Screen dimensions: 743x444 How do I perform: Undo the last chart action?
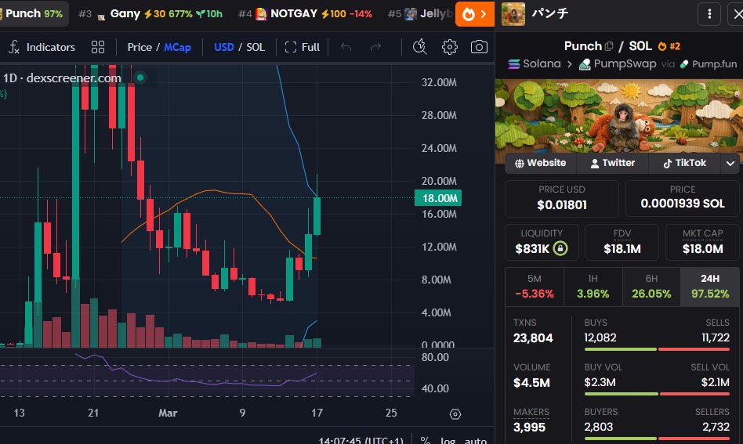(346, 47)
